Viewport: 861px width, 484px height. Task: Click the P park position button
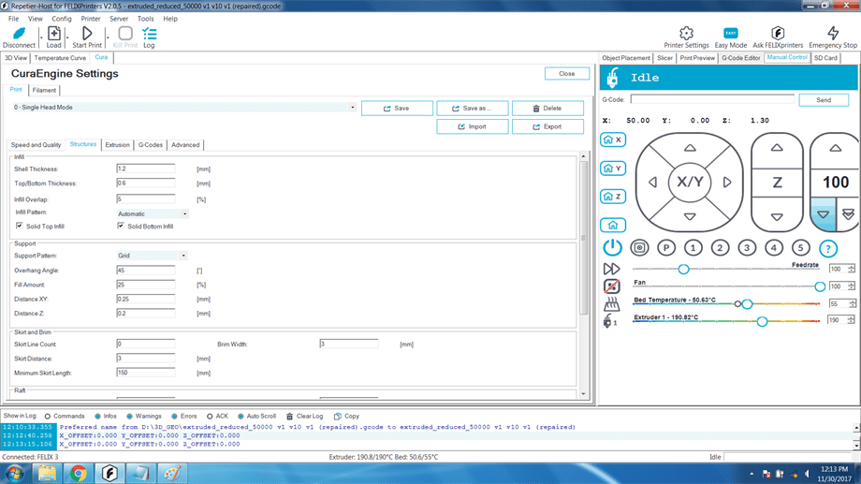click(x=666, y=248)
